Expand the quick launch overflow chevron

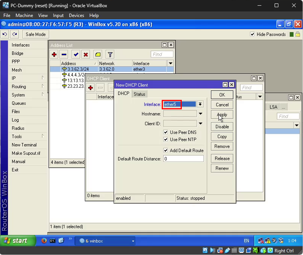70,239
